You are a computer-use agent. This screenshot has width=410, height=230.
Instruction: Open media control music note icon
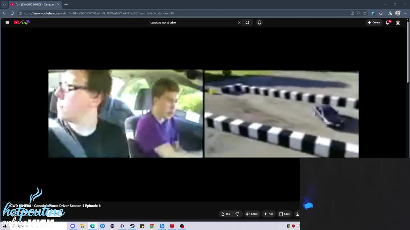pos(390,13)
